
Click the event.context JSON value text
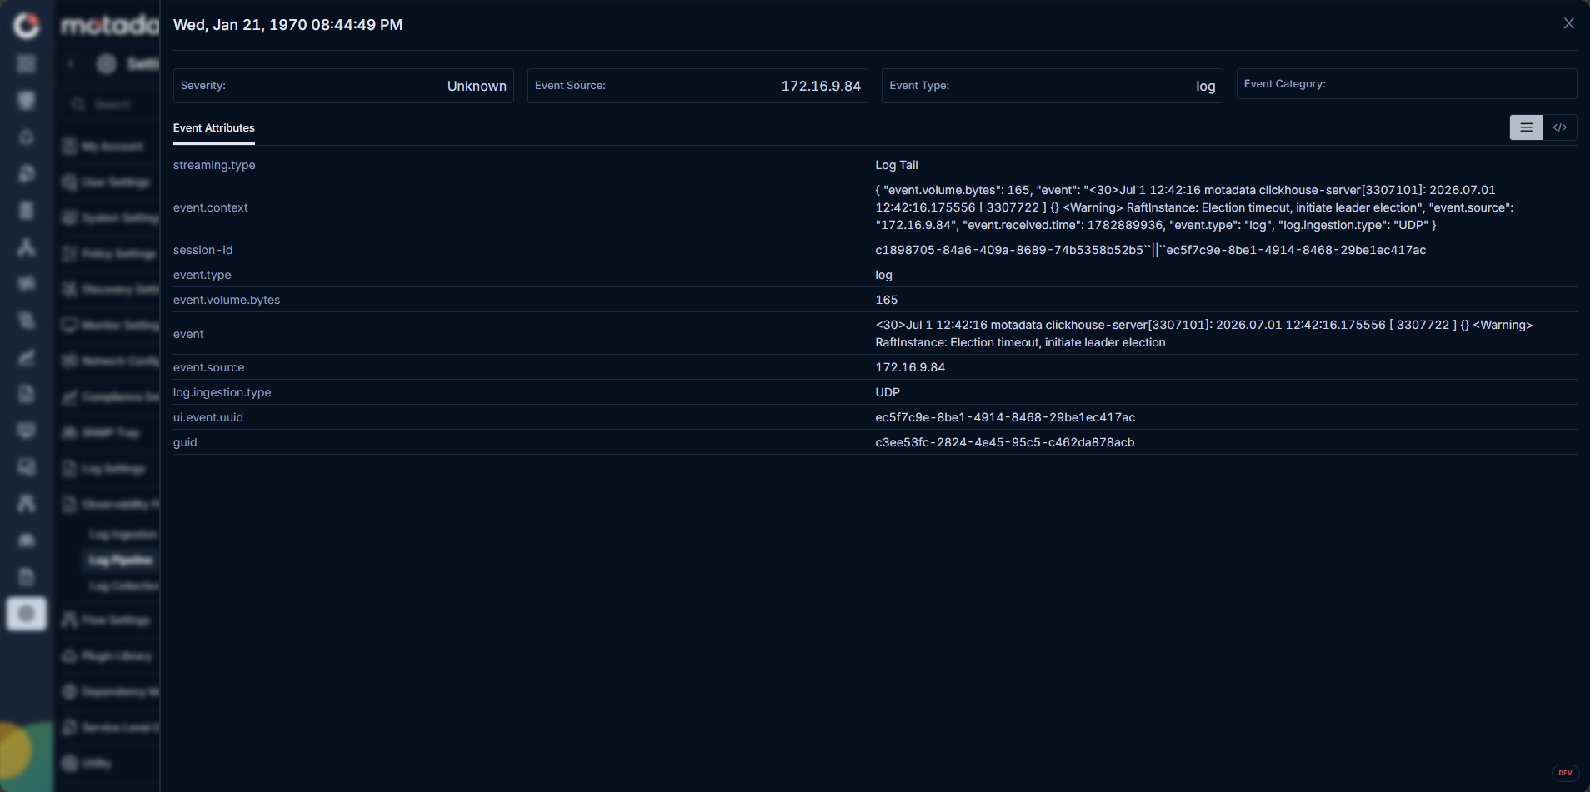(x=1194, y=207)
